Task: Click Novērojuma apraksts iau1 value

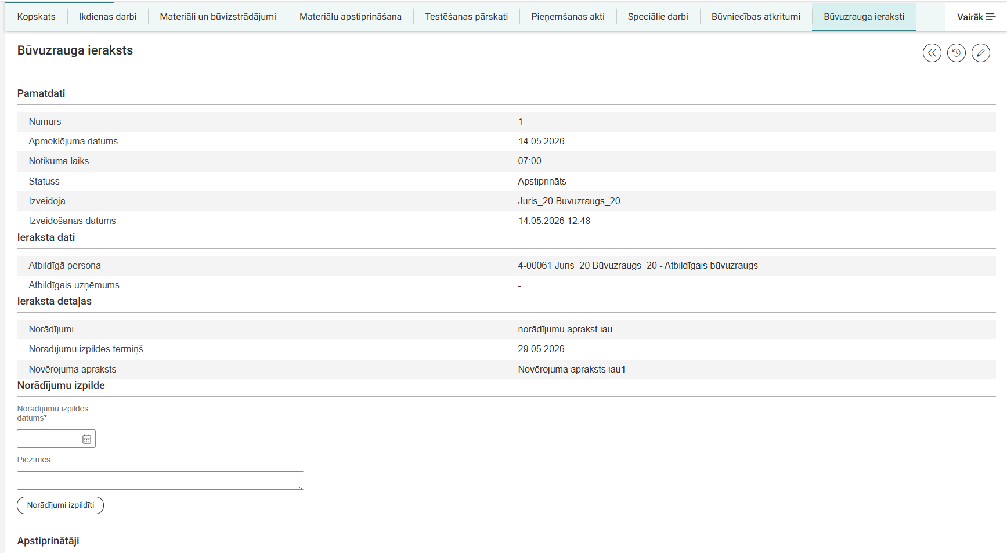Action: (x=572, y=370)
